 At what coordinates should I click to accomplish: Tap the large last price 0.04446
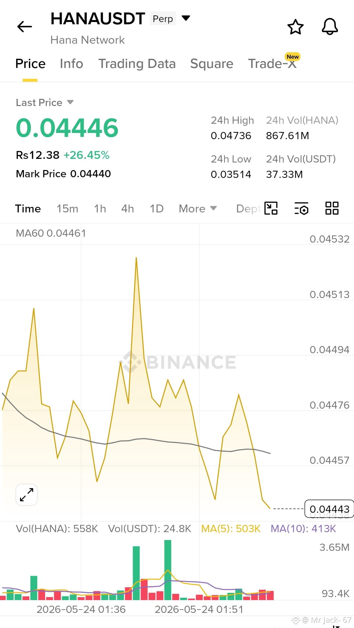tap(67, 128)
